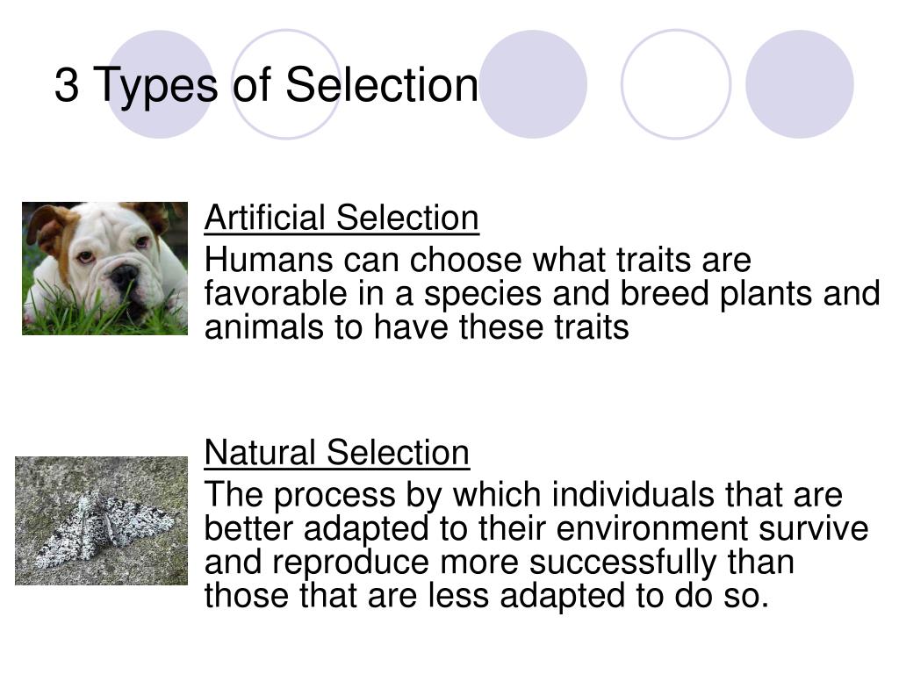
Task: Select the Natural Selection heading
Action: click(x=337, y=453)
